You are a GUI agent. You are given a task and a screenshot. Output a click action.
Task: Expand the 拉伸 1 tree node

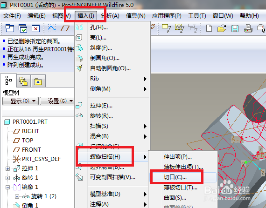pyautogui.click(x=7, y=168)
